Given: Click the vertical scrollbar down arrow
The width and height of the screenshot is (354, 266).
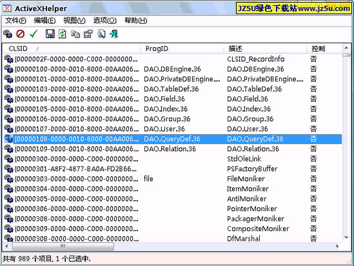Looking at the screenshot, I should click(x=346, y=238).
